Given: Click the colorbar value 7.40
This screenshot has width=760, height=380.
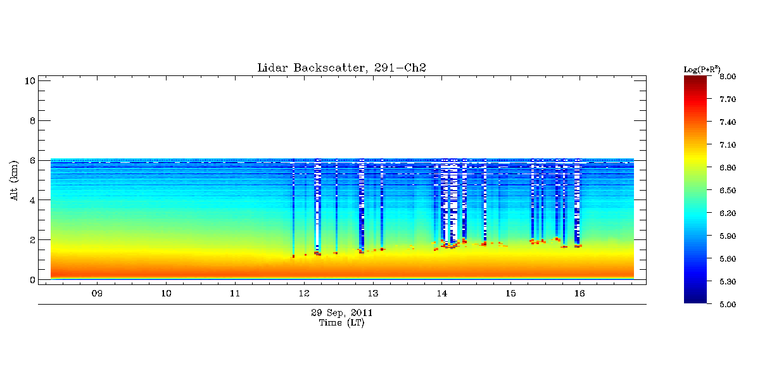Looking at the screenshot, I should pos(728,122).
